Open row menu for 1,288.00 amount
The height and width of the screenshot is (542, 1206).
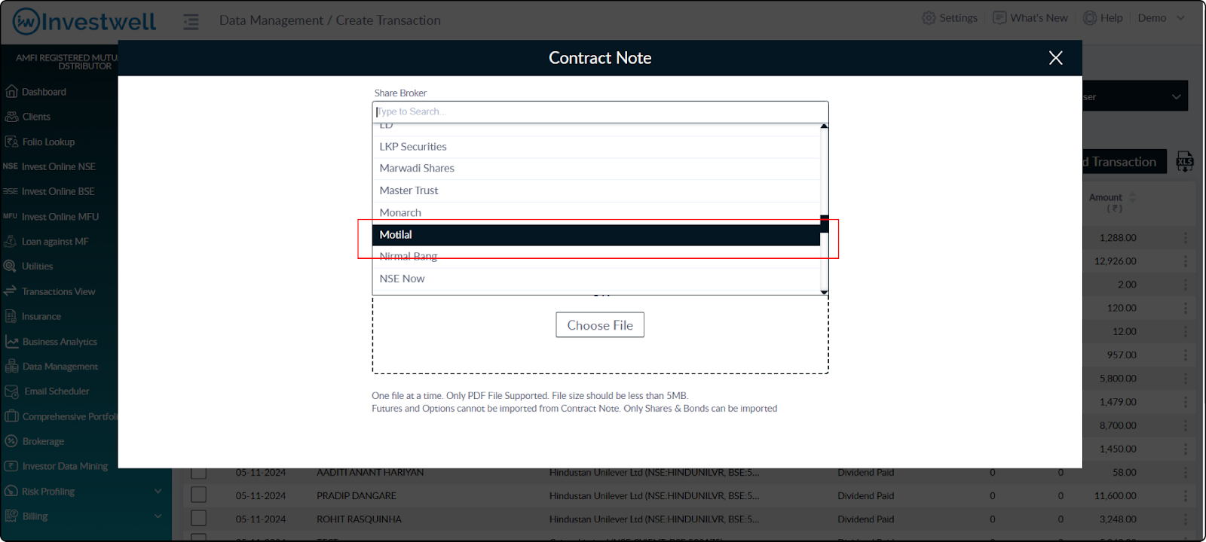[1185, 238]
